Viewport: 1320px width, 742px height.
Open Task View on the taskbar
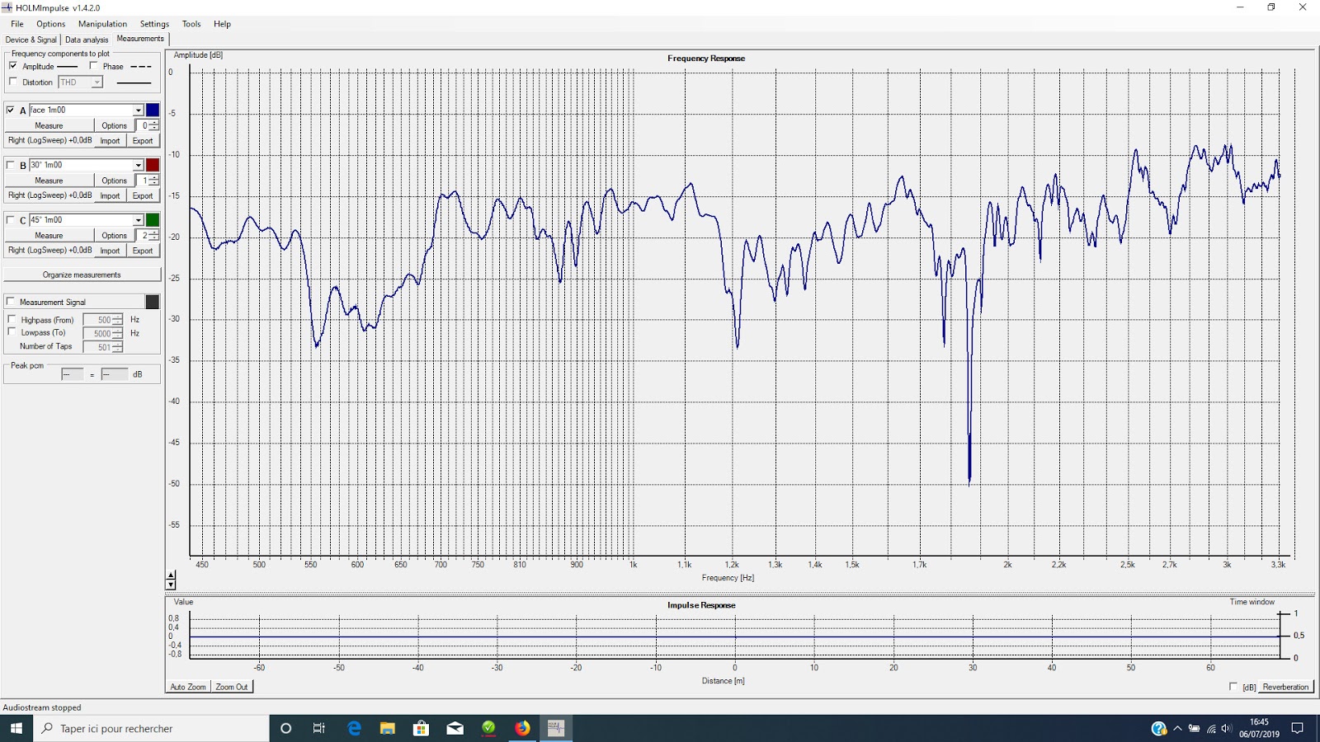pos(319,728)
